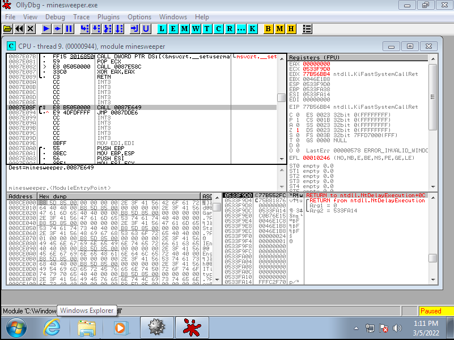The width and height of the screenshot is (454, 340).
Task: Open Windows list with W icon
Action: (x=196, y=29)
